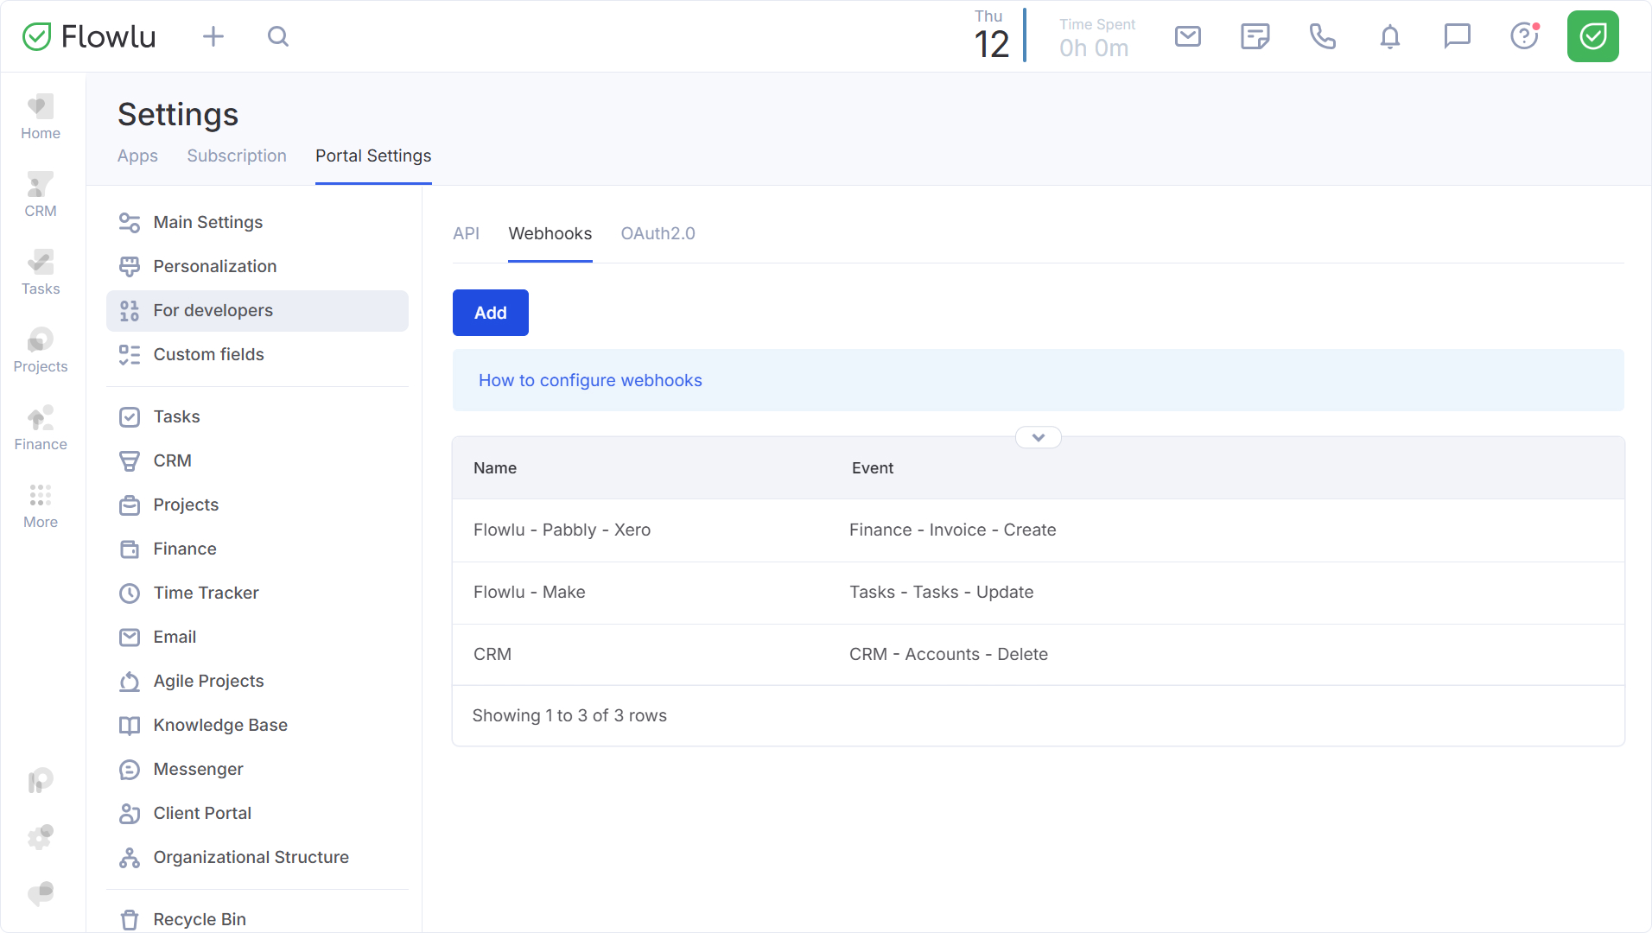Open the Flowlu - Pabbly - Xero webhook row
The image size is (1652, 933).
pyautogui.click(x=562, y=530)
